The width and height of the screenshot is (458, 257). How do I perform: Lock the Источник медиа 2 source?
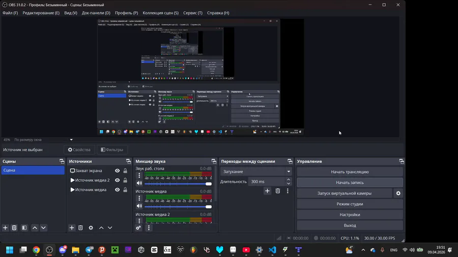tap(125, 180)
